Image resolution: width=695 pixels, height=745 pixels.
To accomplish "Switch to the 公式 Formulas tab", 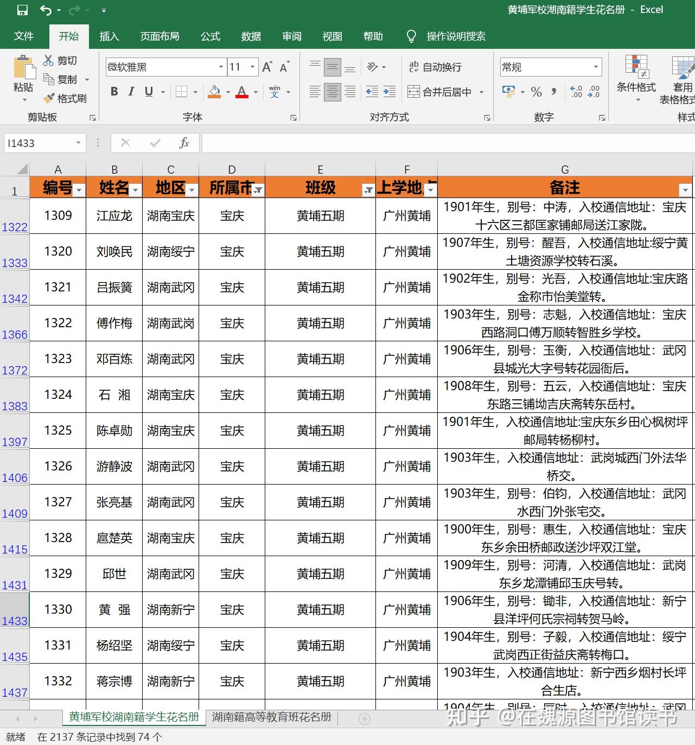I will 211,36.
